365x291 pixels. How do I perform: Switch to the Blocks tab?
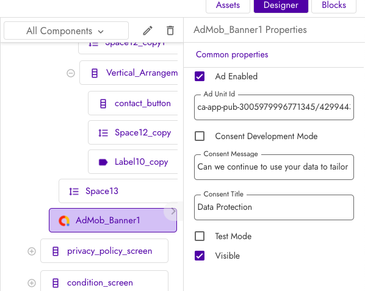[x=334, y=5]
